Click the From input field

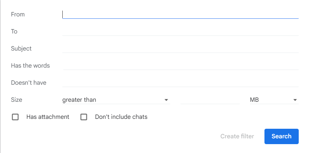click(x=180, y=14)
